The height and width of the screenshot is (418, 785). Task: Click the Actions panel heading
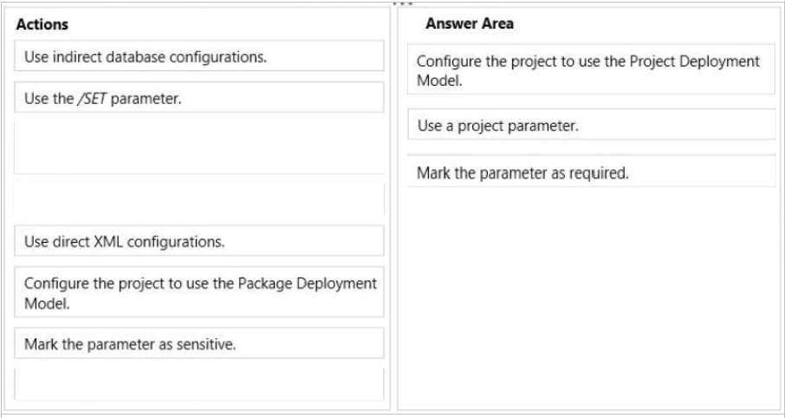tap(42, 24)
